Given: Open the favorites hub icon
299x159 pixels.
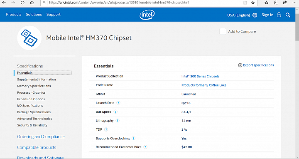Looking at the screenshot, I should pyautogui.click(x=267, y=2).
